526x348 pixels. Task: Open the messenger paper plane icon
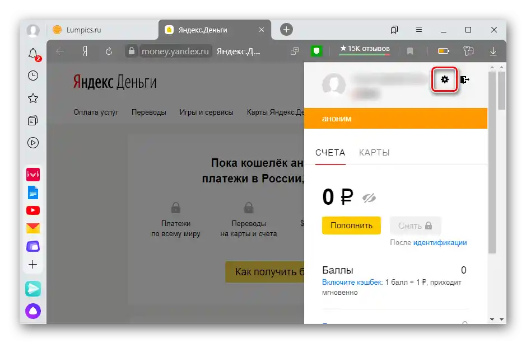pos(33,289)
